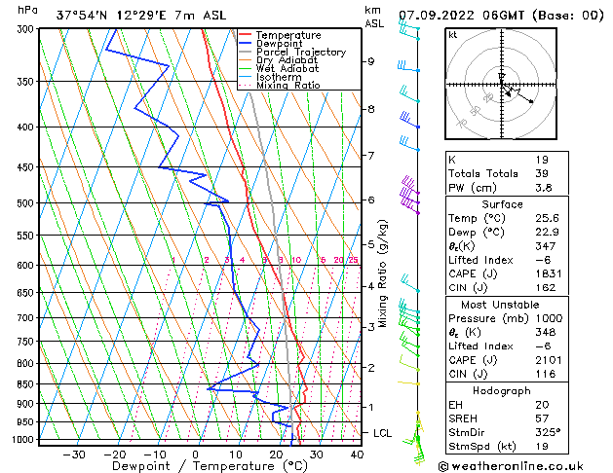The image size is (613, 473).
Task: Click the kt label in hodograph
Action: [x=453, y=35]
